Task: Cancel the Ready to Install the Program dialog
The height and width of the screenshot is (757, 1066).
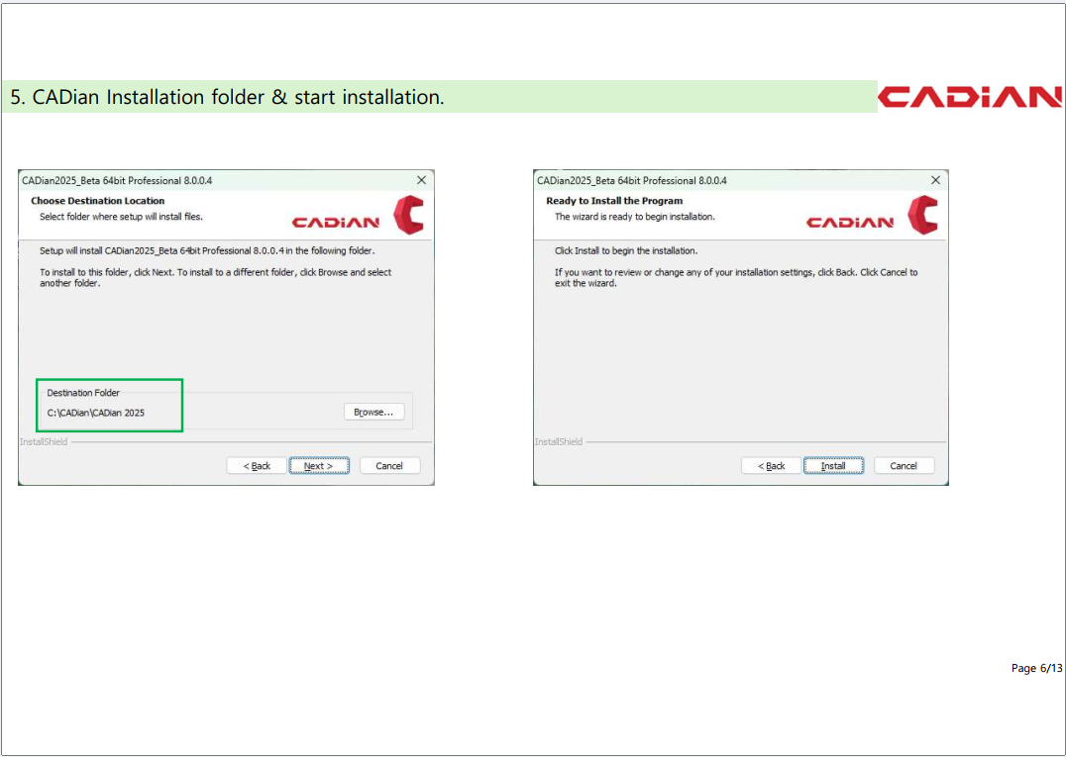Action: click(904, 466)
